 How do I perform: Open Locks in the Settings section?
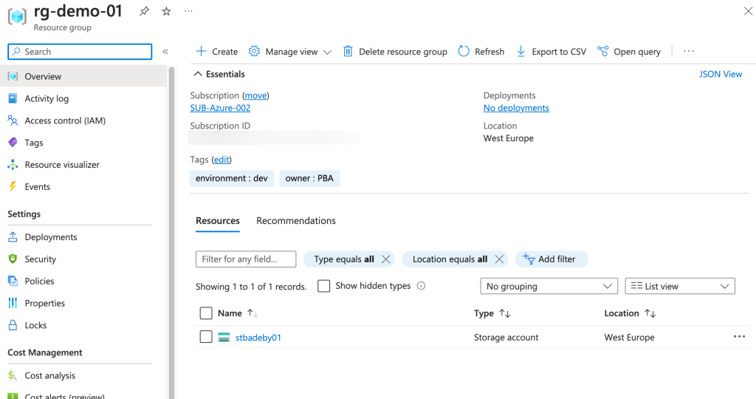tap(35, 325)
